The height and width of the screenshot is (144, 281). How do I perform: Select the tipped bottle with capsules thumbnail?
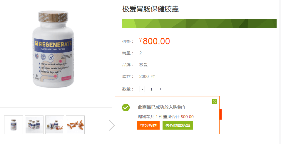55,125
